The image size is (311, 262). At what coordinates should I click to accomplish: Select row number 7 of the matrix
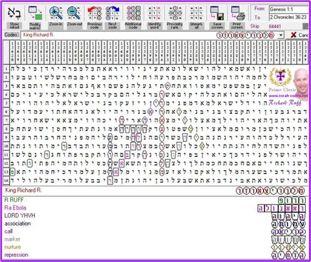coord(6,120)
